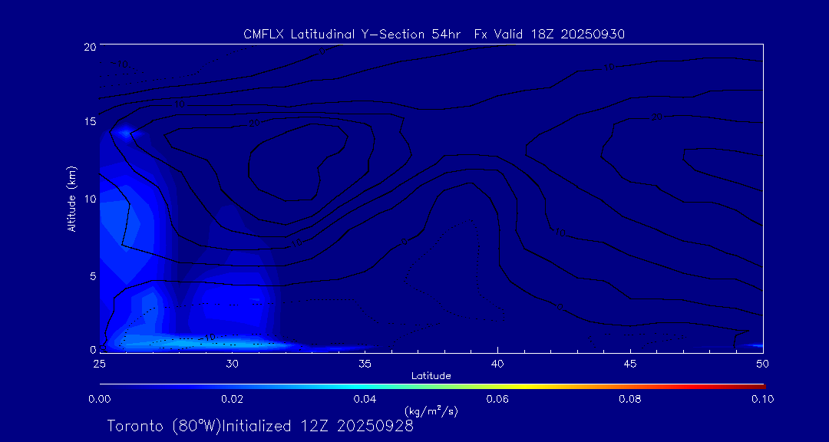Viewport: 829px width, 442px height.
Task: Click the red end of the colorbar
Action: coord(760,384)
